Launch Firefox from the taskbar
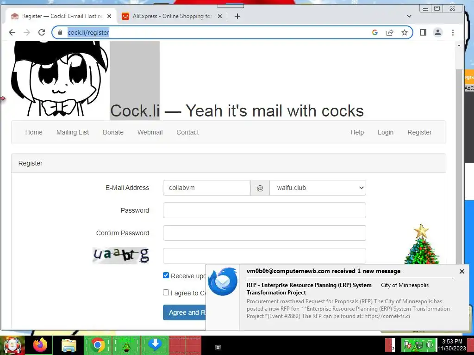Image resolution: width=474 pixels, height=355 pixels. click(x=40, y=345)
